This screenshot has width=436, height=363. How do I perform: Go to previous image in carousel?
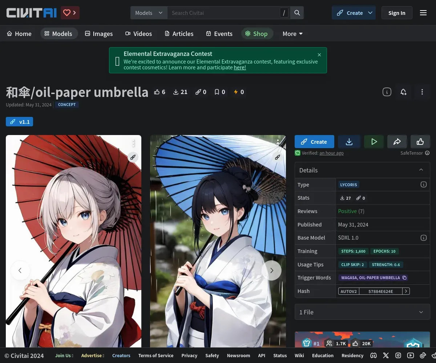(20, 270)
